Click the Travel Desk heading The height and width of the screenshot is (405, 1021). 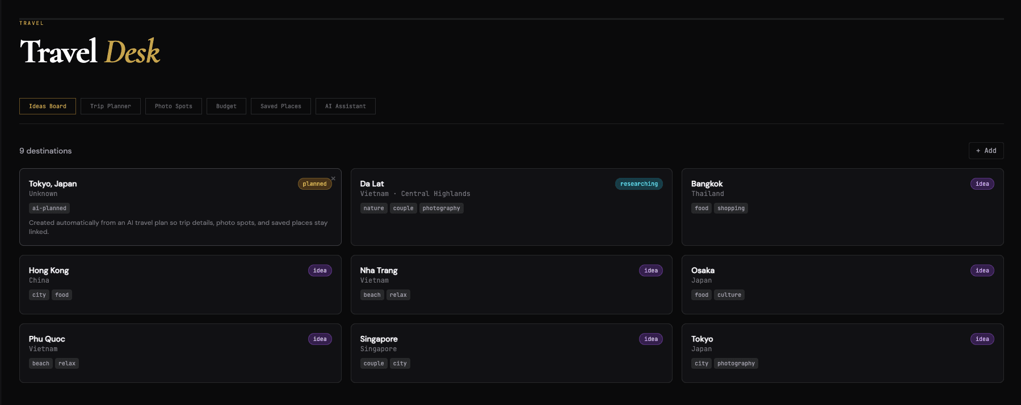tap(90, 52)
